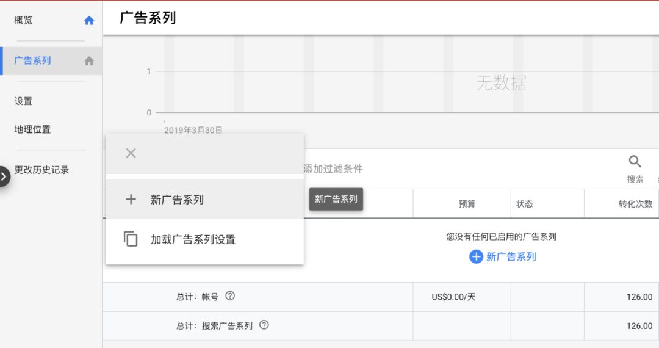Click the 126.00 value in the 帐号 row
The height and width of the screenshot is (348, 659).
pos(639,297)
